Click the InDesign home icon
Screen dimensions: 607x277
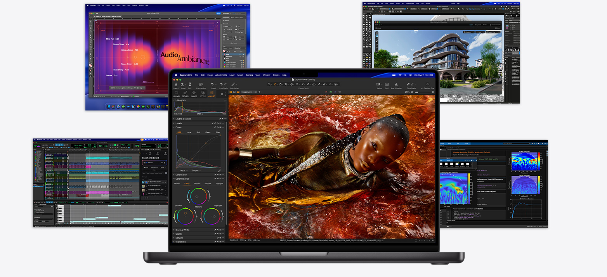[97, 13]
